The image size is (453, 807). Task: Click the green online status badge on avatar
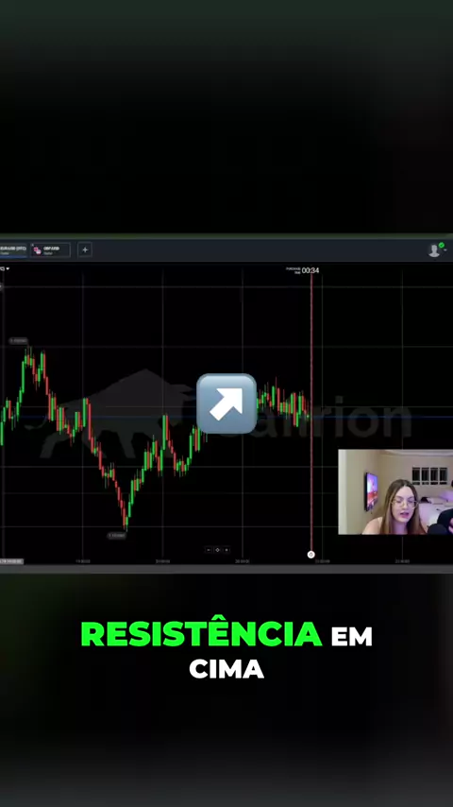pyautogui.click(x=441, y=245)
